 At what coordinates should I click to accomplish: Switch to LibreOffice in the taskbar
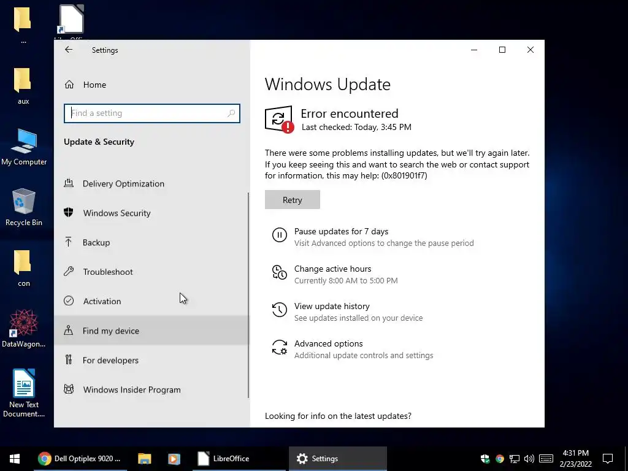[239, 459]
